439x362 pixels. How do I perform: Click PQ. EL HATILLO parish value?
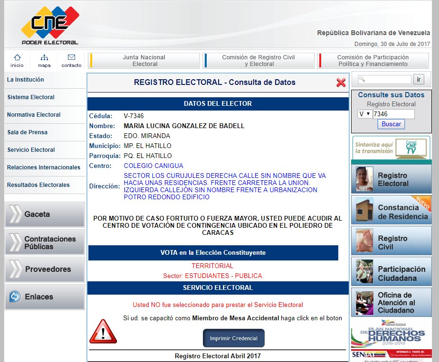pyautogui.click(x=148, y=156)
